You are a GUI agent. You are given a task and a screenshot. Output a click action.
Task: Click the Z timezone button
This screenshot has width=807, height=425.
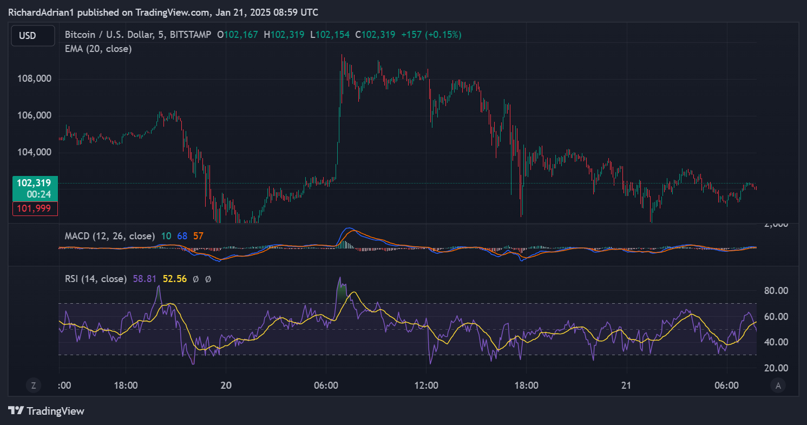pos(34,385)
